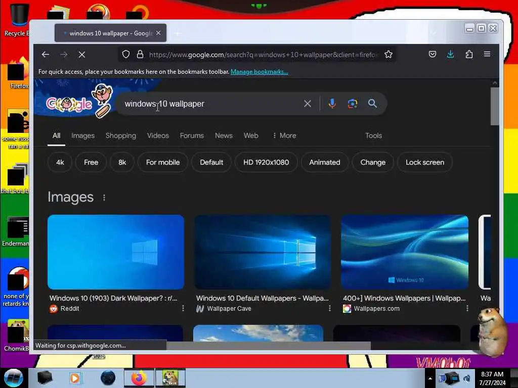Image resolution: width=518 pixels, height=388 pixels.
Task: Open the black box taskbar icon
Action: [x=45, y=378]
